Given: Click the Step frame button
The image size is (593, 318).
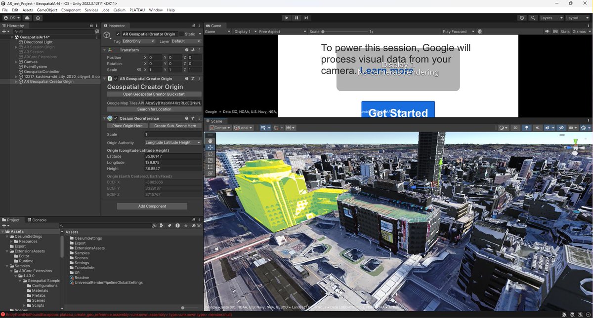Looking at the screenshot, I should (306, 18).
